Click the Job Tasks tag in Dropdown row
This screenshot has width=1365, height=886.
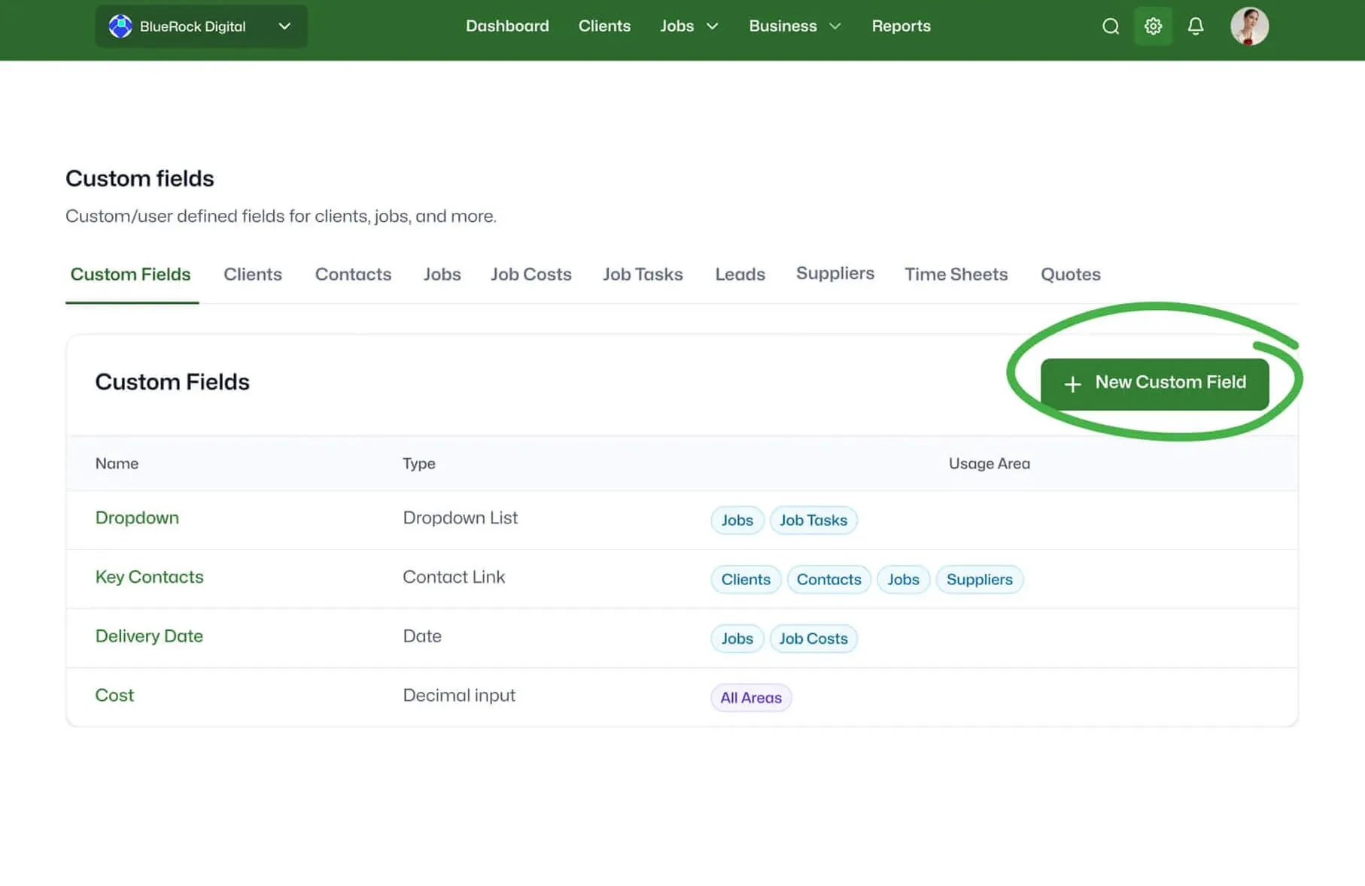[x=813, y=520]
